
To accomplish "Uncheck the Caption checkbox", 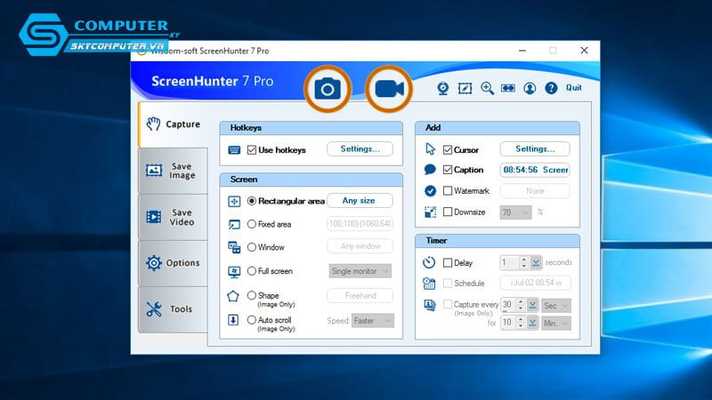I will (448, 170).
